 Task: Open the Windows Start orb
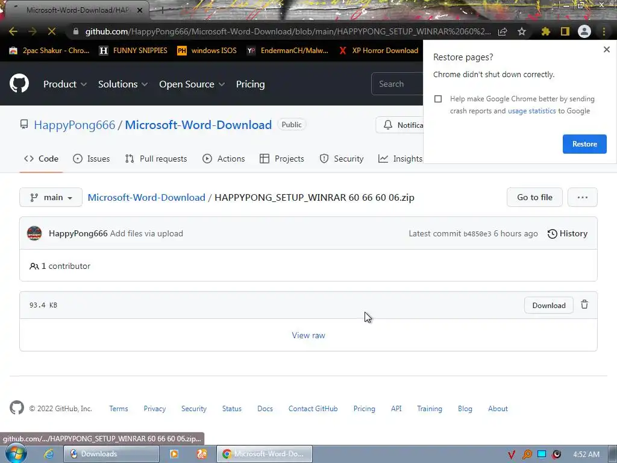tap(16, 453)
